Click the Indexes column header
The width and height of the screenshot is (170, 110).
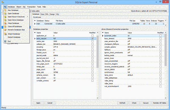click(x=154, y=21)
